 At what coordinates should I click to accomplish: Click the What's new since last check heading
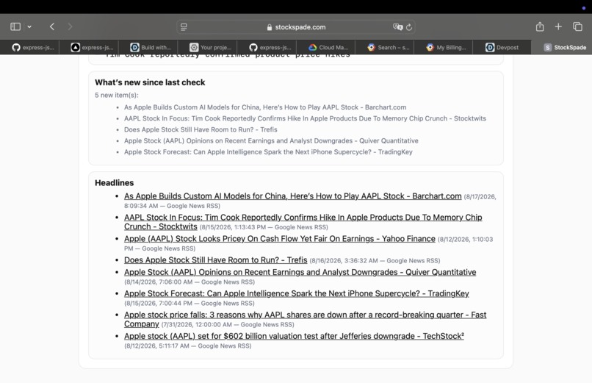150,82
